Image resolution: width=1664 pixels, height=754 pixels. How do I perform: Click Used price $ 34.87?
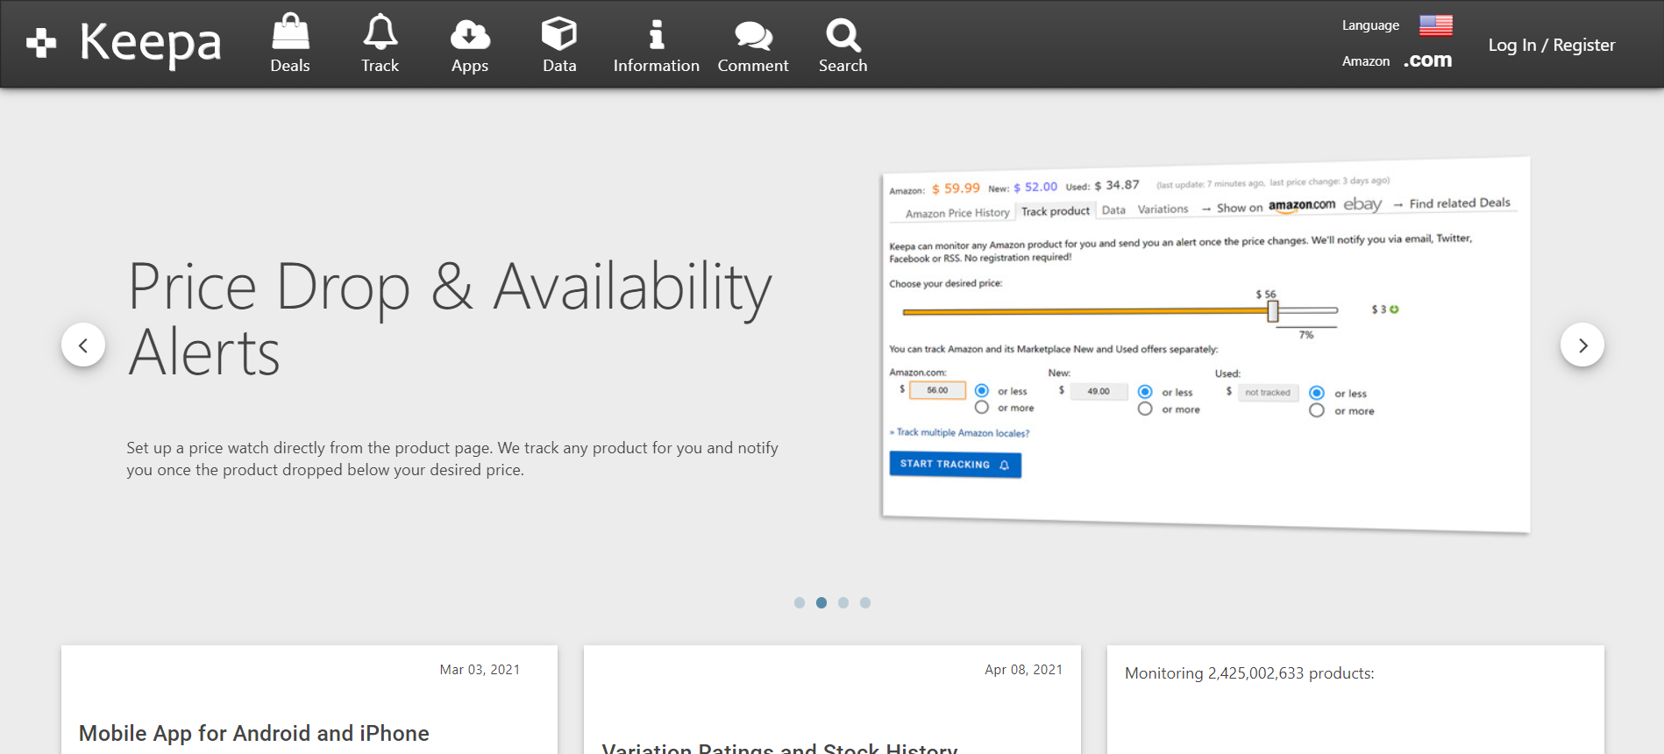pyautogui.click(x=1117, y=185)
